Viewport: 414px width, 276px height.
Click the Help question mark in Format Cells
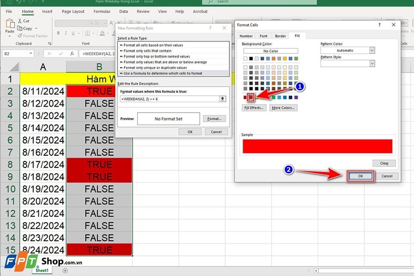tap(379, 25)
